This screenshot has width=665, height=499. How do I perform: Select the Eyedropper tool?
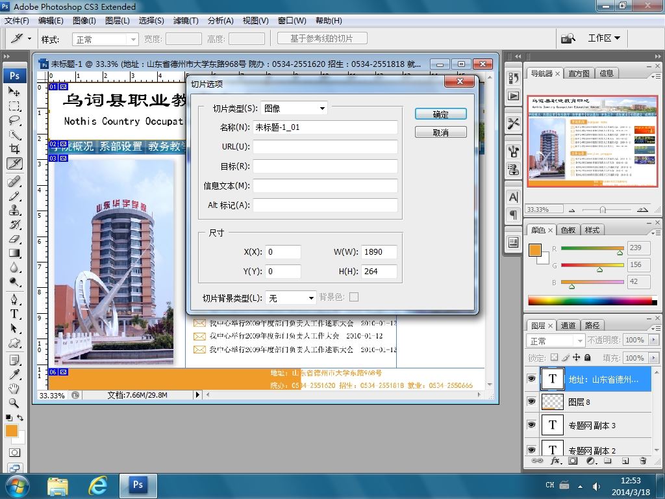click(14, 374)
